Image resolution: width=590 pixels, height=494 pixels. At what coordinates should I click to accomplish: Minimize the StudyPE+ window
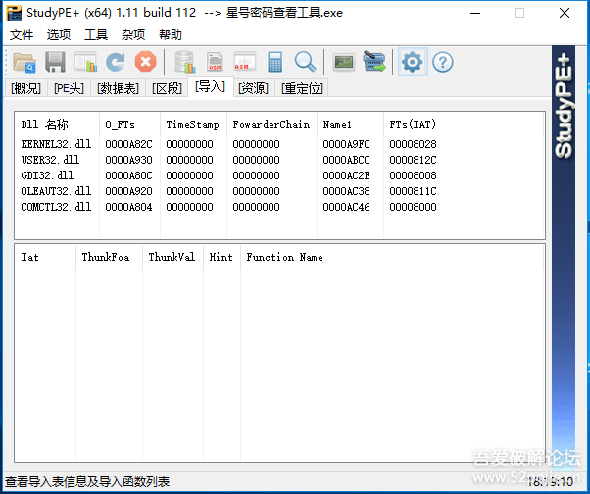(x=475, y=13)
